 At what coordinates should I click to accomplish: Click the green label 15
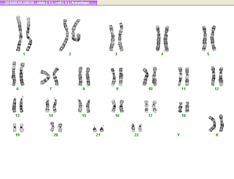click(84, 116)
